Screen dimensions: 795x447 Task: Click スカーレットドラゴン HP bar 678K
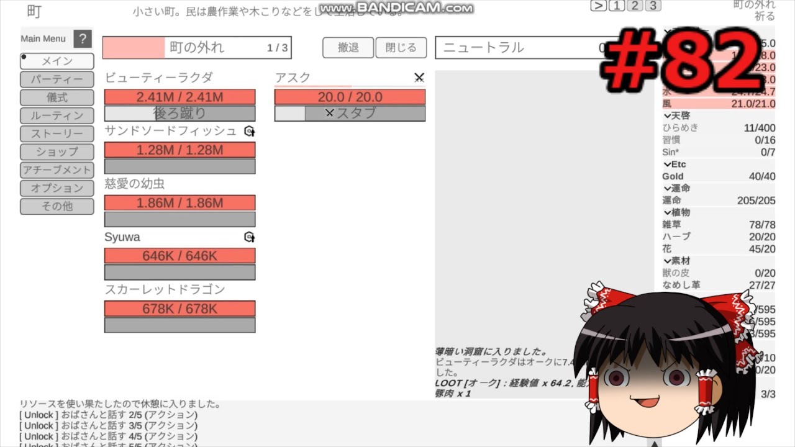click(179, 309)
